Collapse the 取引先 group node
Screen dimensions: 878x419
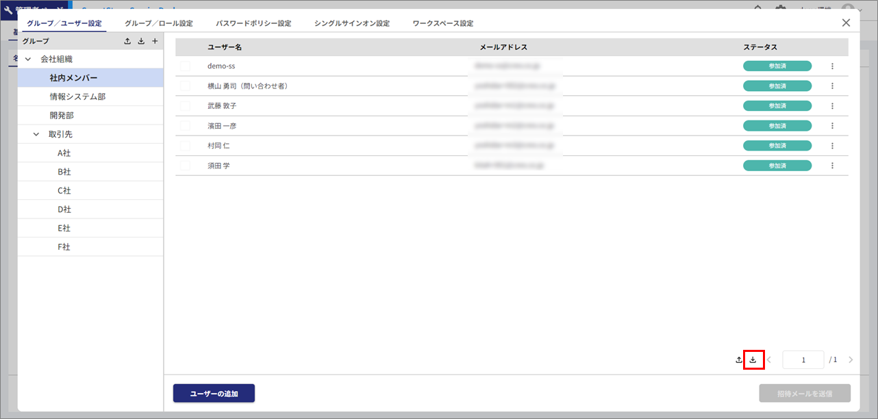pyautogui.click(x=36, y=135)
